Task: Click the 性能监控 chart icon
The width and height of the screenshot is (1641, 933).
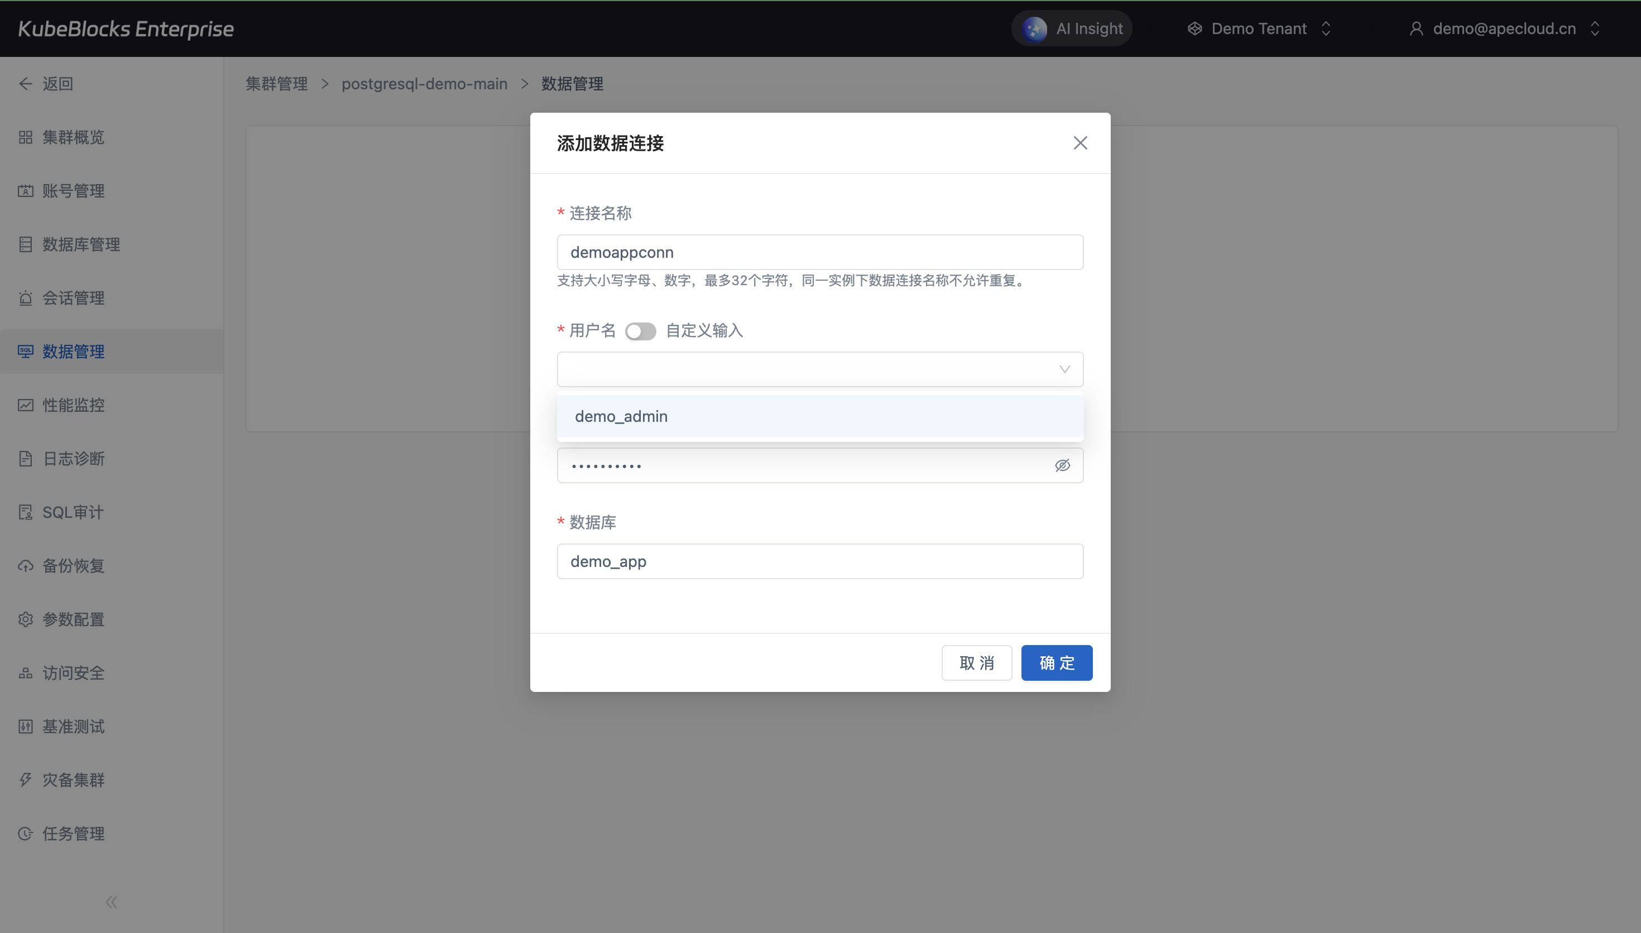Action: [26, 405]
